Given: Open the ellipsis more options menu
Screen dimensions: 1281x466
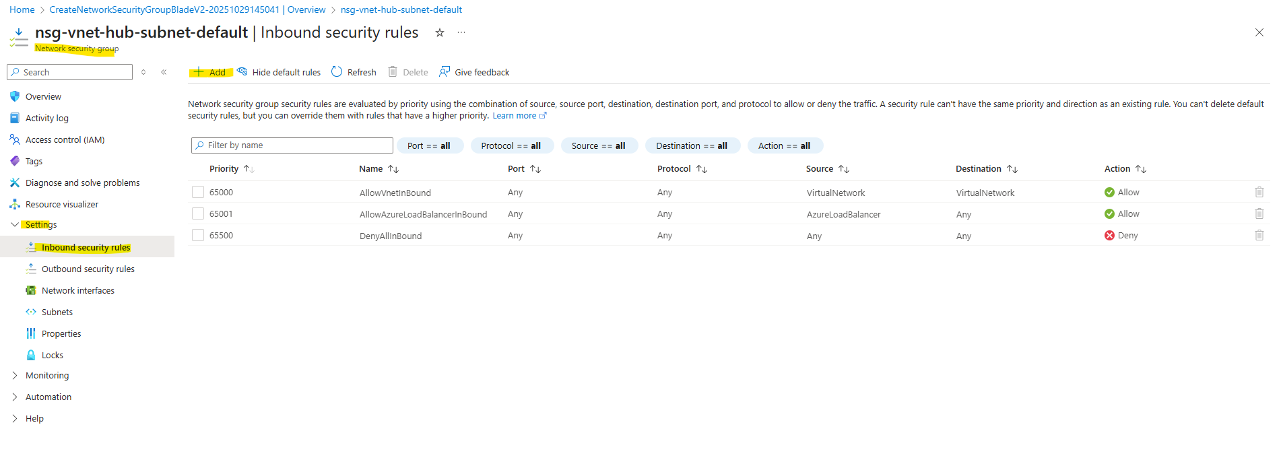Looking at the screenshot, I should [461, 32].
